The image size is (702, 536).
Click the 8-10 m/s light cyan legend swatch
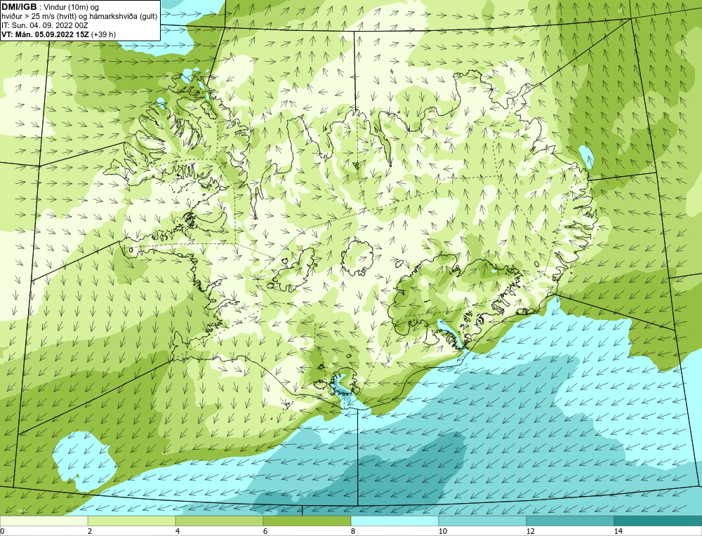tap(395, 521)
